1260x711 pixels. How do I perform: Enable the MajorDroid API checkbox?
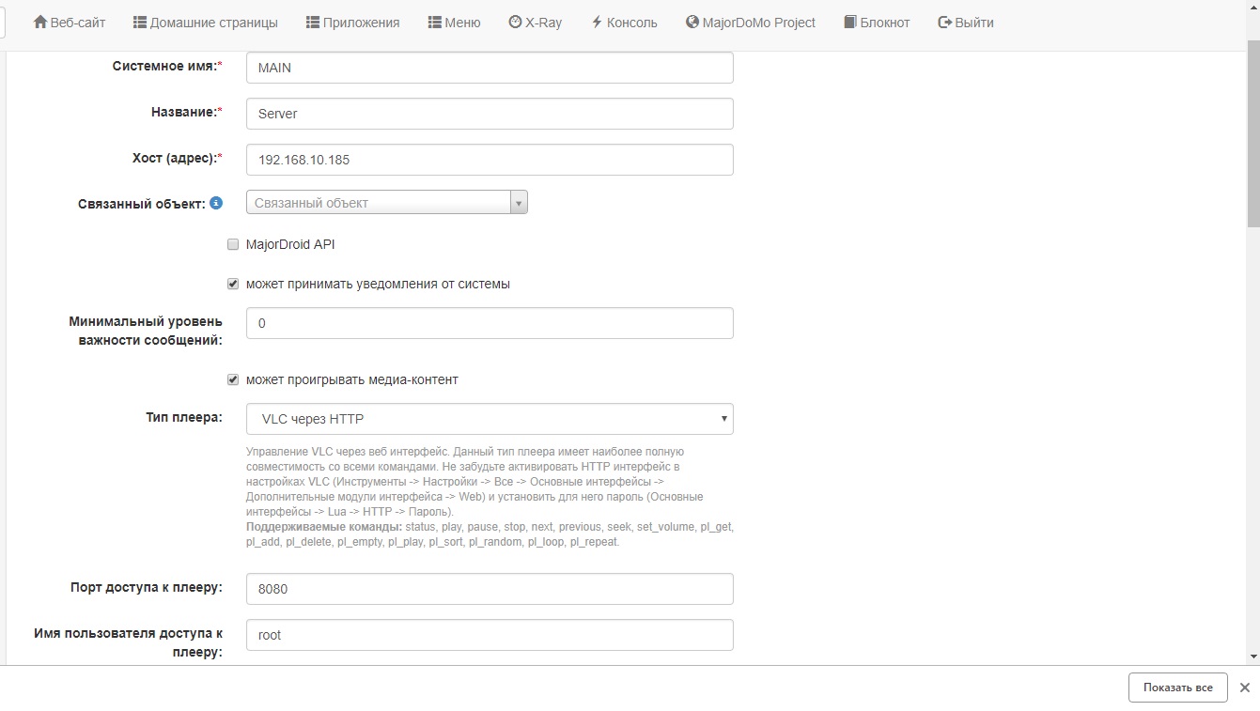[233, 244]
